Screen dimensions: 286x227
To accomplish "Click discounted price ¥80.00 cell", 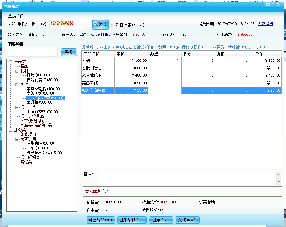I will pyautogui.click(x=265, y=68).
